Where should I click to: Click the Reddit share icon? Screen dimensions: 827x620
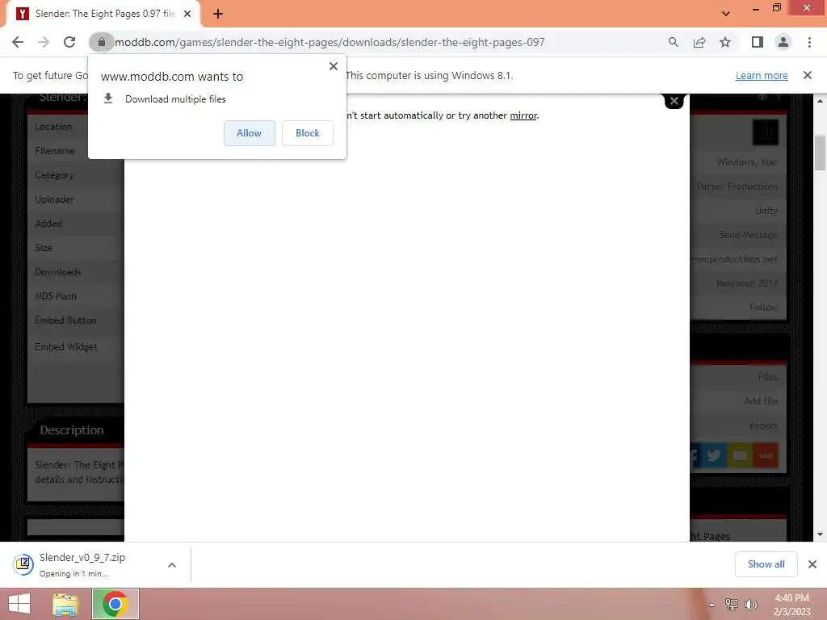766,455
